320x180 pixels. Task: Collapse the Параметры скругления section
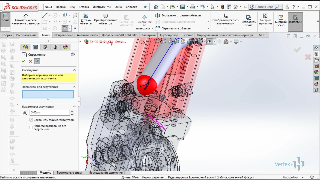[74, 107]
